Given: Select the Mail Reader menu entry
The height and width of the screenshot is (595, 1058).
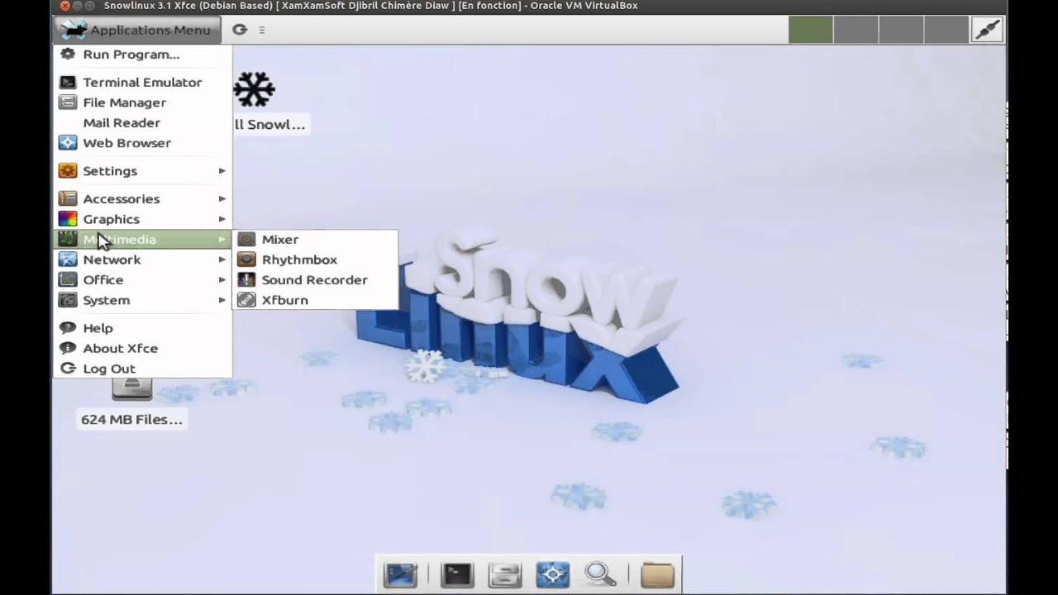Looking at the screenshot, I should pos(143,123).
